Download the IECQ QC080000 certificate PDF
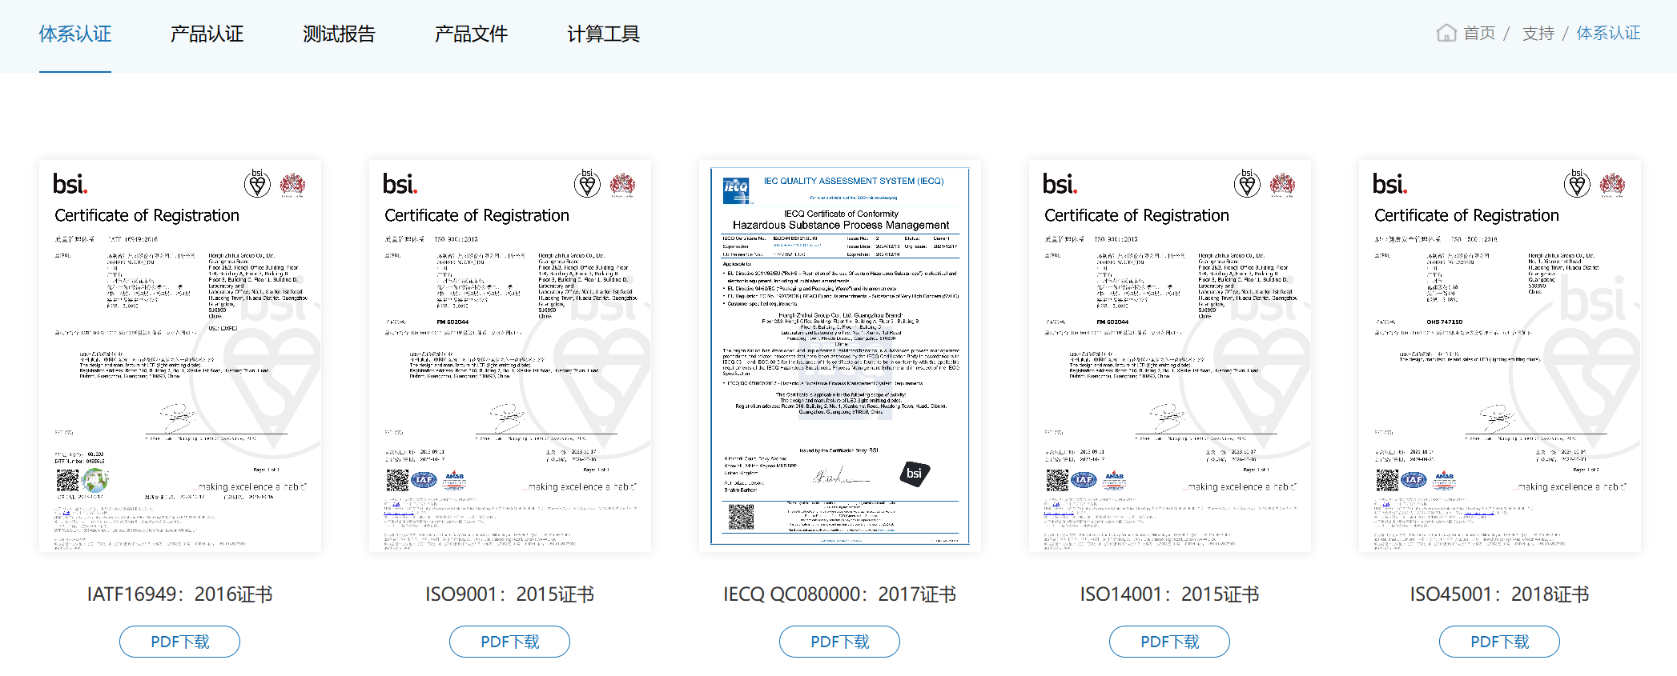The image size is (1677, 676). click(840, 642)
